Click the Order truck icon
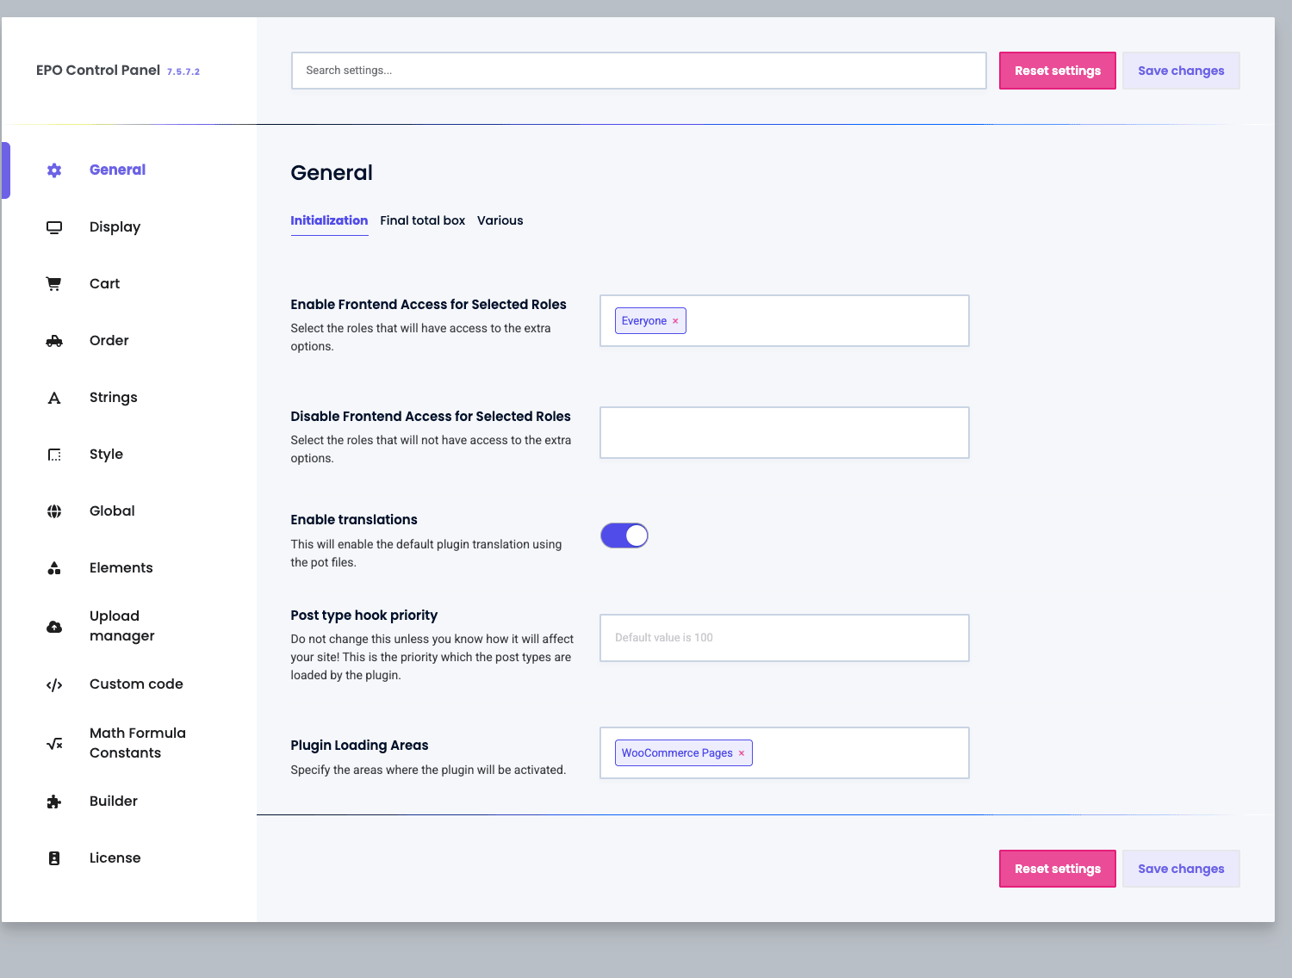 [x=54, y=341]
